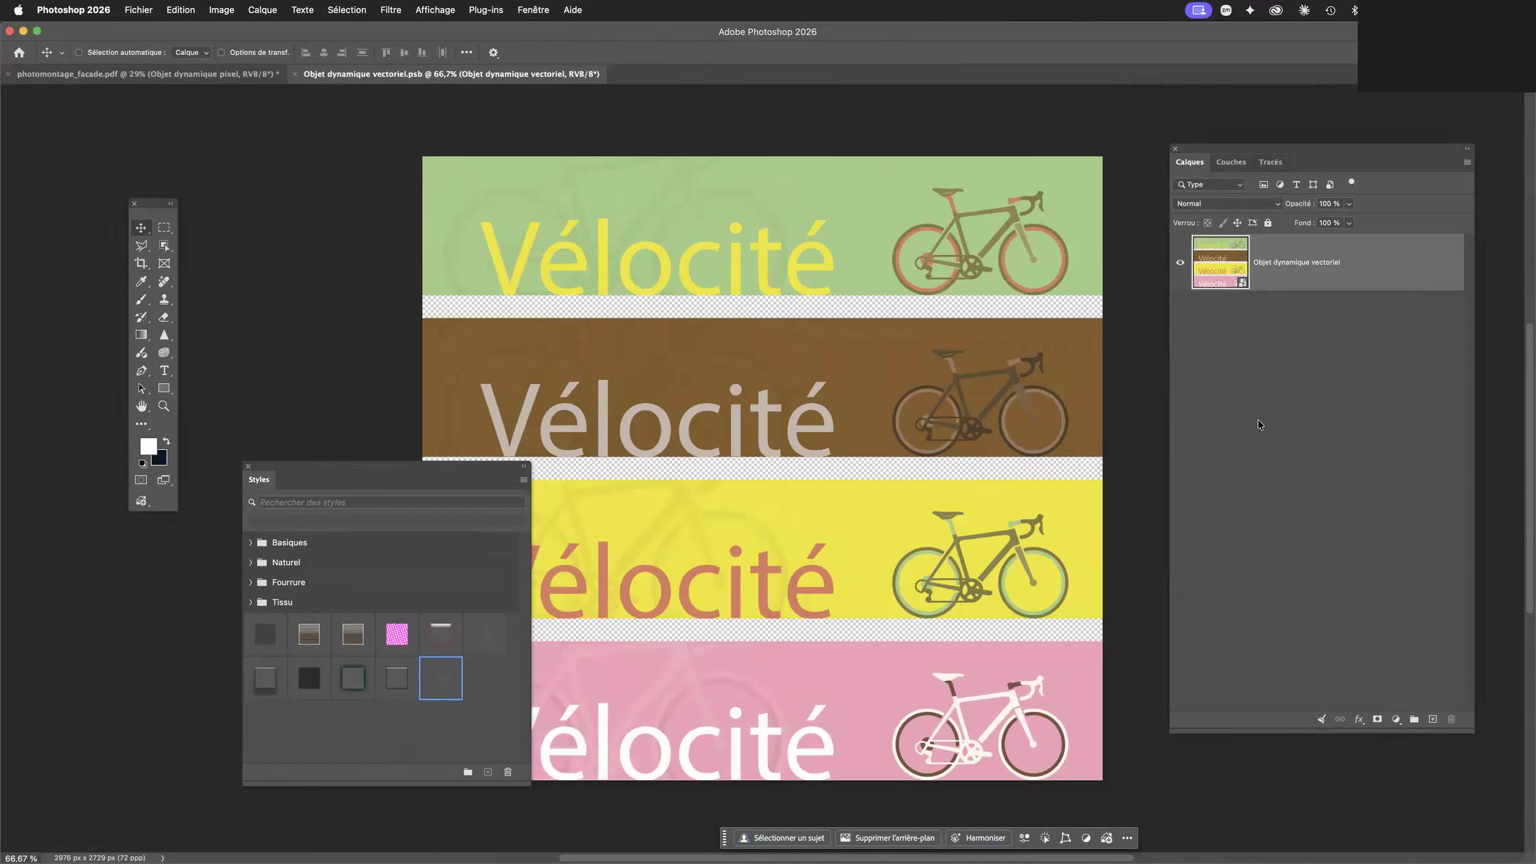The width and height of the screenshot is (1536, 864).
Task: Select the Eraser tool
Action: tap(165, 317)
